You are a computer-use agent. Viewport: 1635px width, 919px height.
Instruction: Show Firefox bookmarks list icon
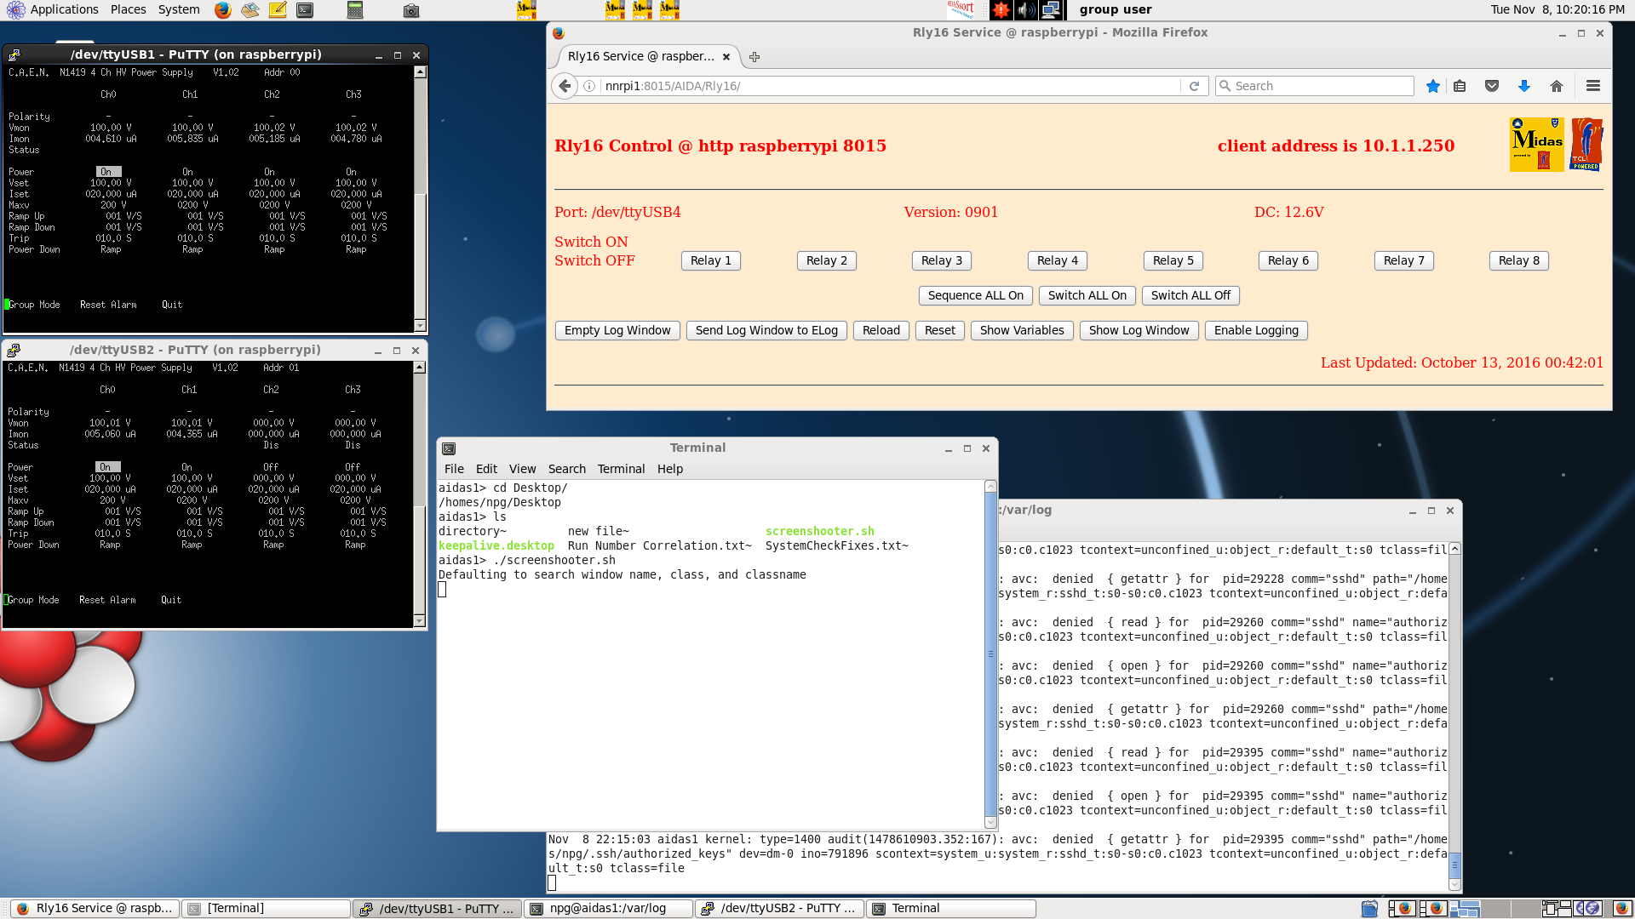click(1460, 86)
